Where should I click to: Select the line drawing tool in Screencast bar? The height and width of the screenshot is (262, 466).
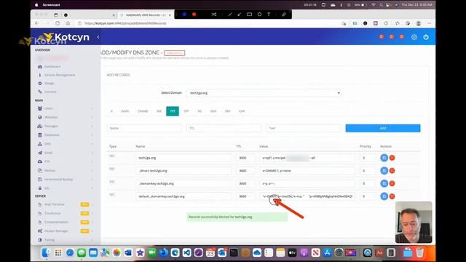click(230, 15)
